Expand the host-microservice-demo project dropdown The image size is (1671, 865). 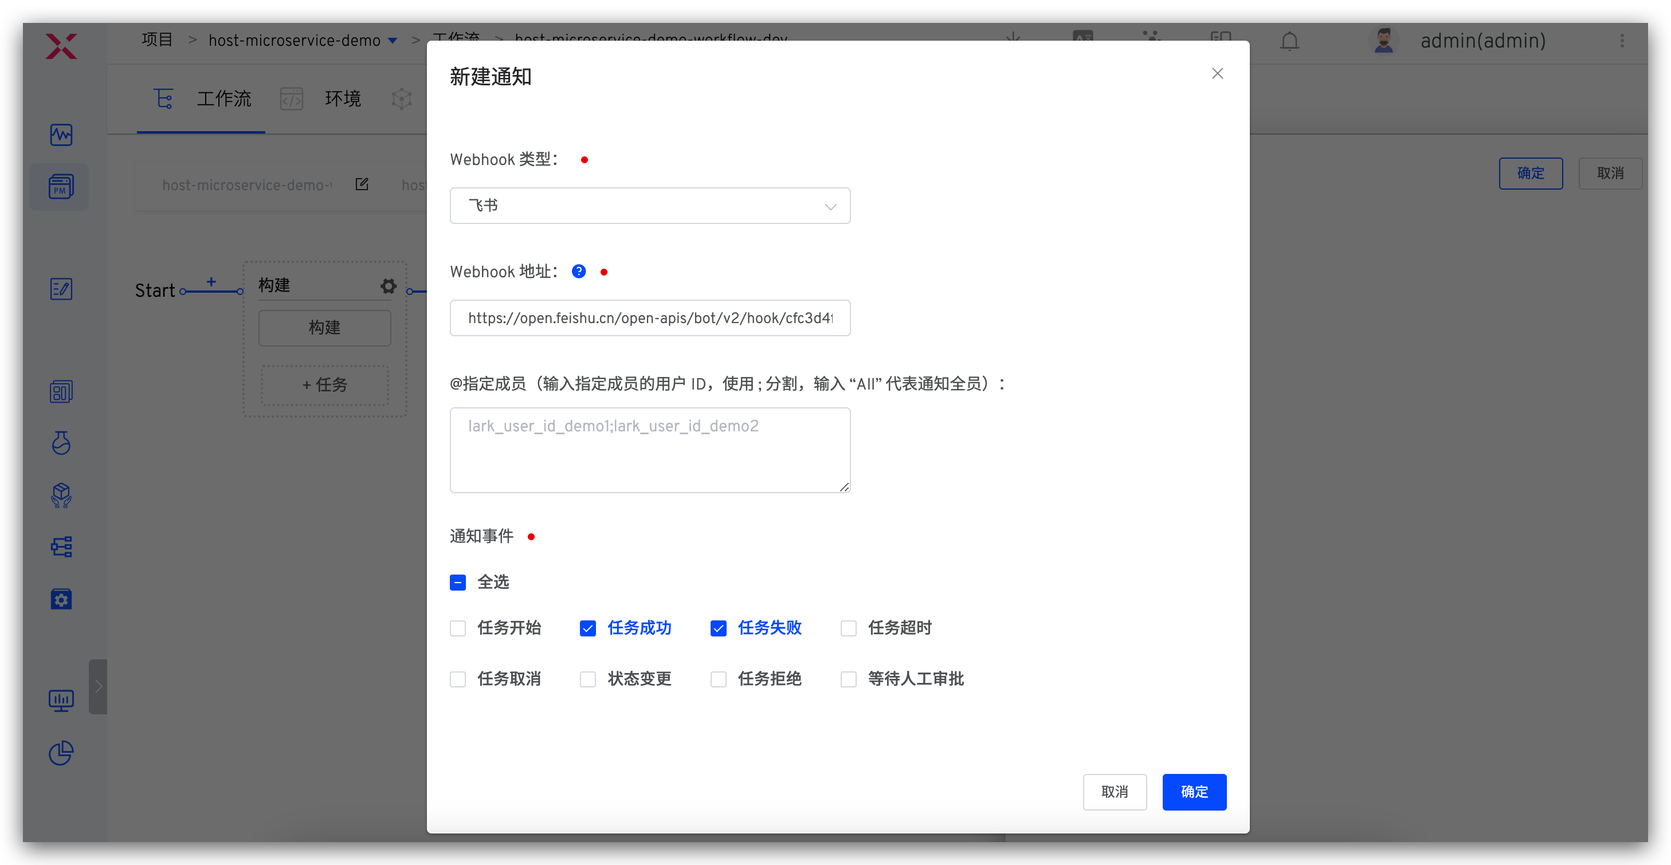point(392,40)
